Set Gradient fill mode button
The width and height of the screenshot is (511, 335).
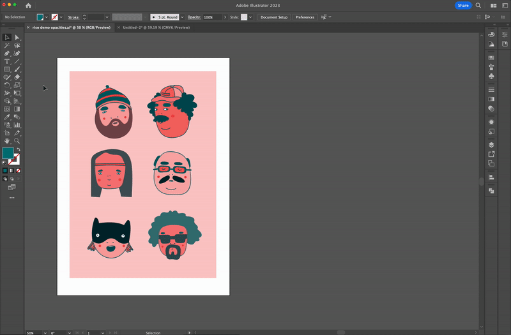pos(11,170)
